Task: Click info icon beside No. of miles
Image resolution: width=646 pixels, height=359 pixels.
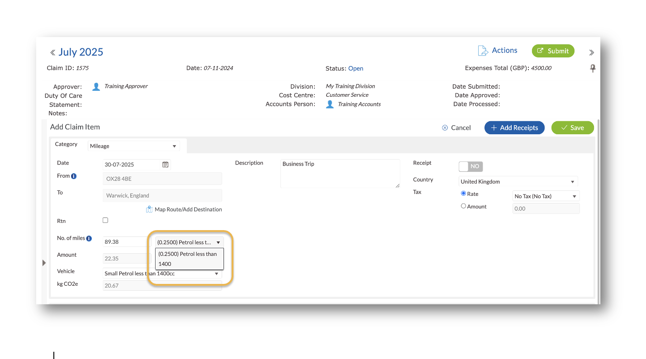Action: coord(89,238)
